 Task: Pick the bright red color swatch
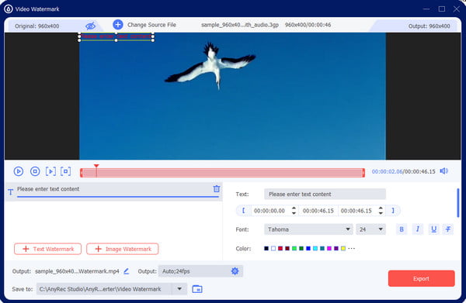coord(280,249)
